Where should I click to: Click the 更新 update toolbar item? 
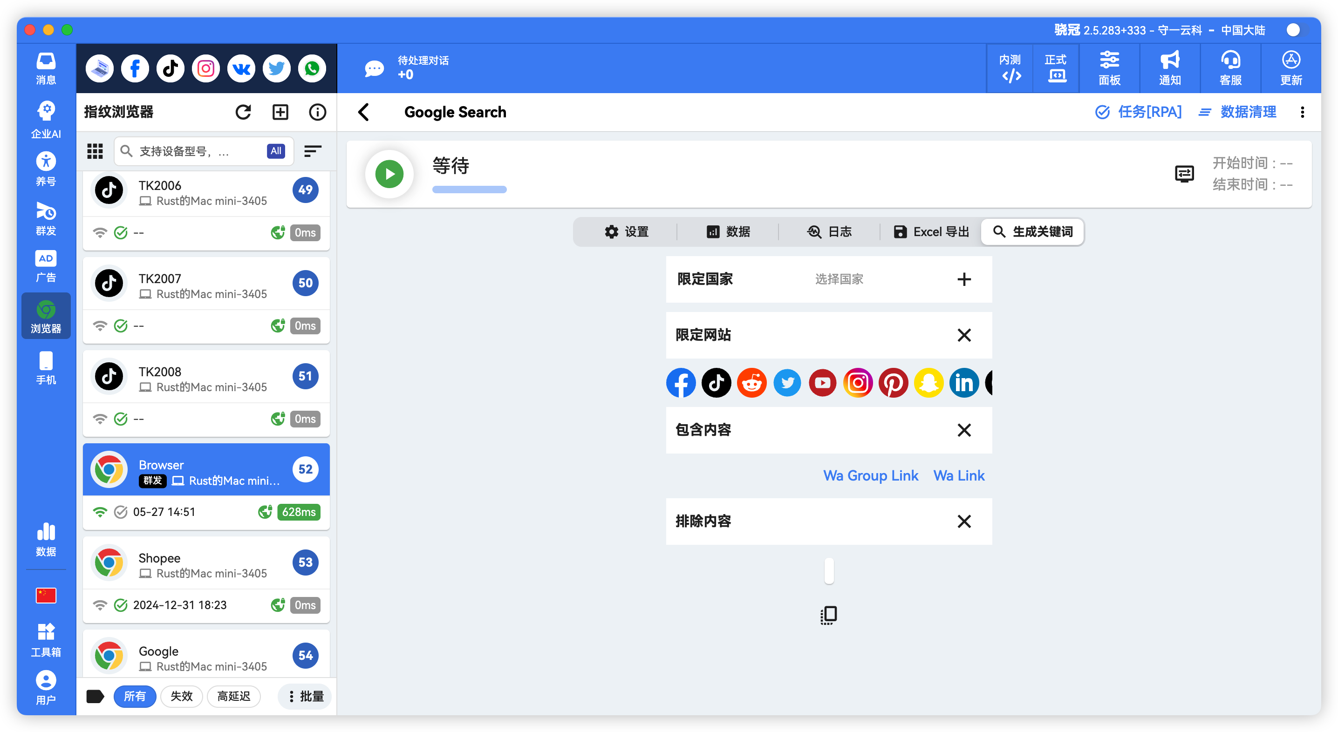click(1291, 68)
